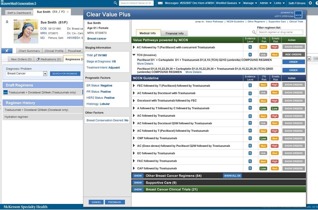Select Trastuzumab + Docetaxel QWeek (Docetaxel only) history entry
The height and width of the screenshot is (210, 318).
tap(43, 110)
